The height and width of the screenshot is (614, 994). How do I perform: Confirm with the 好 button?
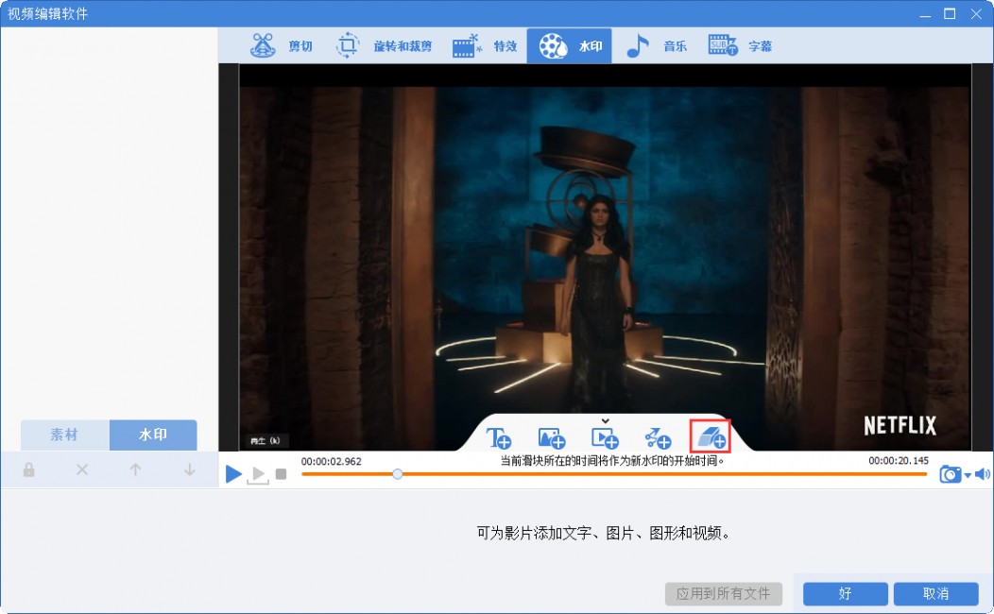pyautogui.click(x=845, y=594)
